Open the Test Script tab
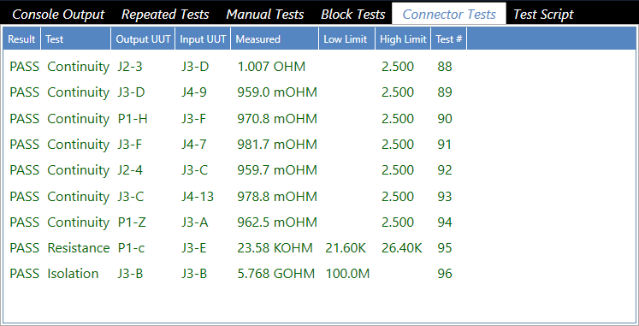The image size is (639, 326). pos(543,15)
